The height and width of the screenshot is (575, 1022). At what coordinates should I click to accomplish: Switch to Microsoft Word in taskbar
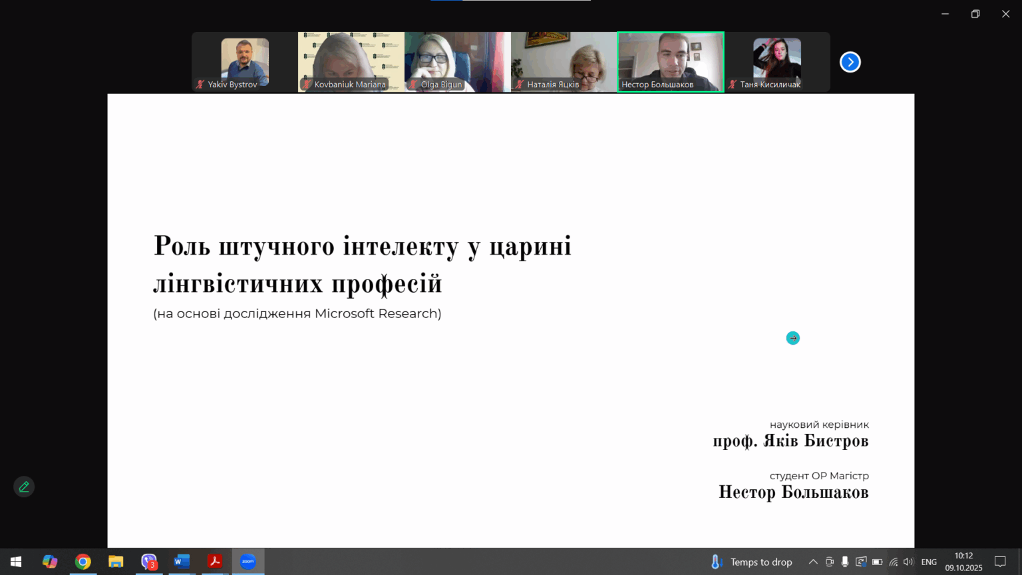[x=182, y=562]
